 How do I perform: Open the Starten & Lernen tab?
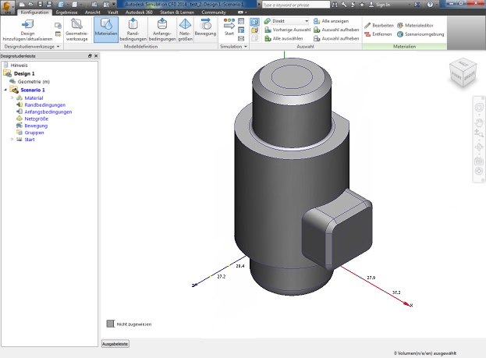[x=177, y=12]
